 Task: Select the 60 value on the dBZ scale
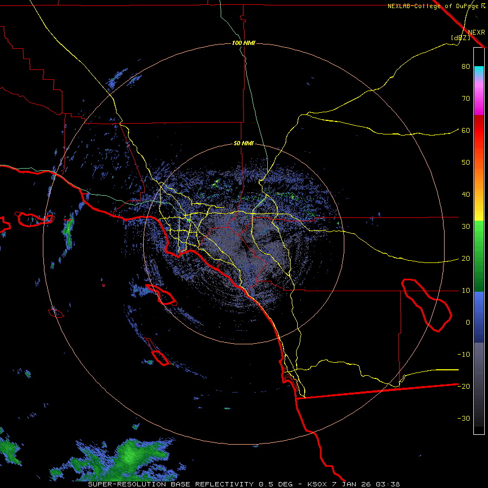pyautogui.click(x=466, y=131)
